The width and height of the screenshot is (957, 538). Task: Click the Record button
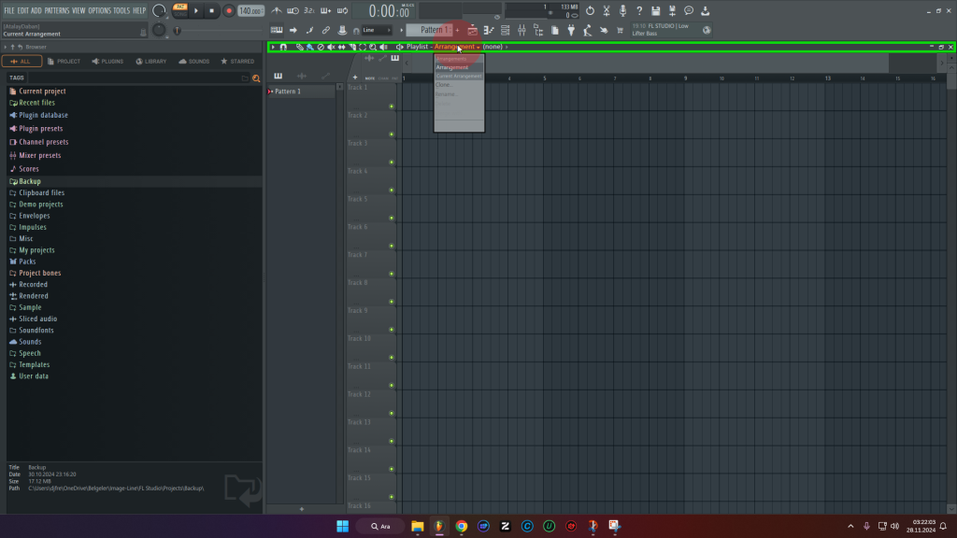point(229,10)
